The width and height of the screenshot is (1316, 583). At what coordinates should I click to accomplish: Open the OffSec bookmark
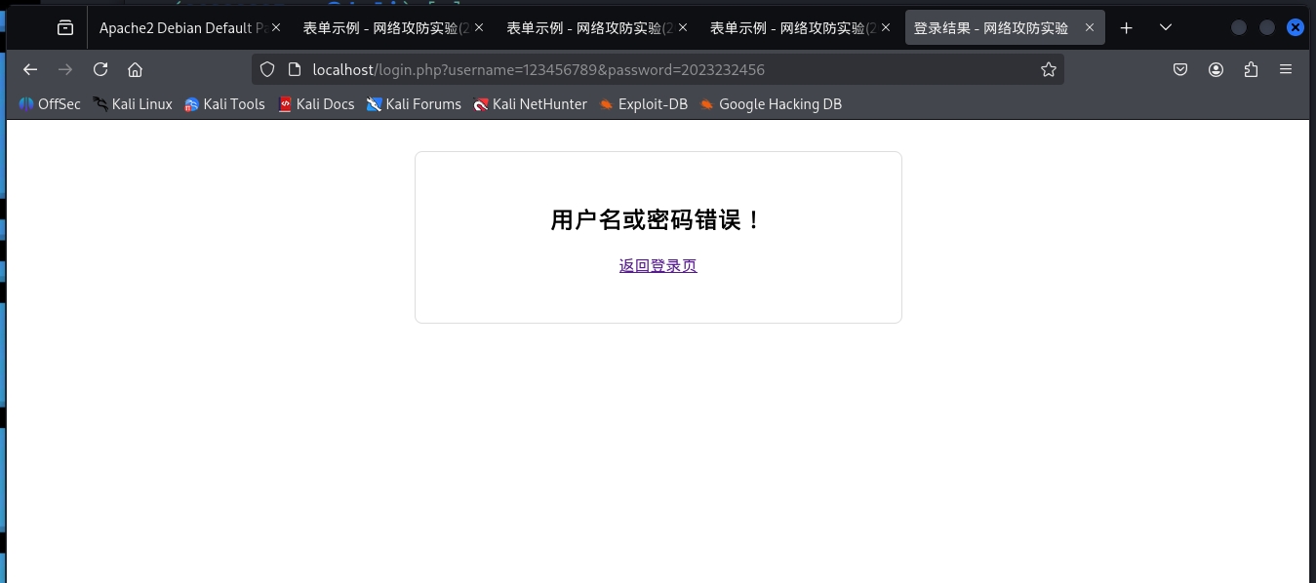[x=49, y=104]
